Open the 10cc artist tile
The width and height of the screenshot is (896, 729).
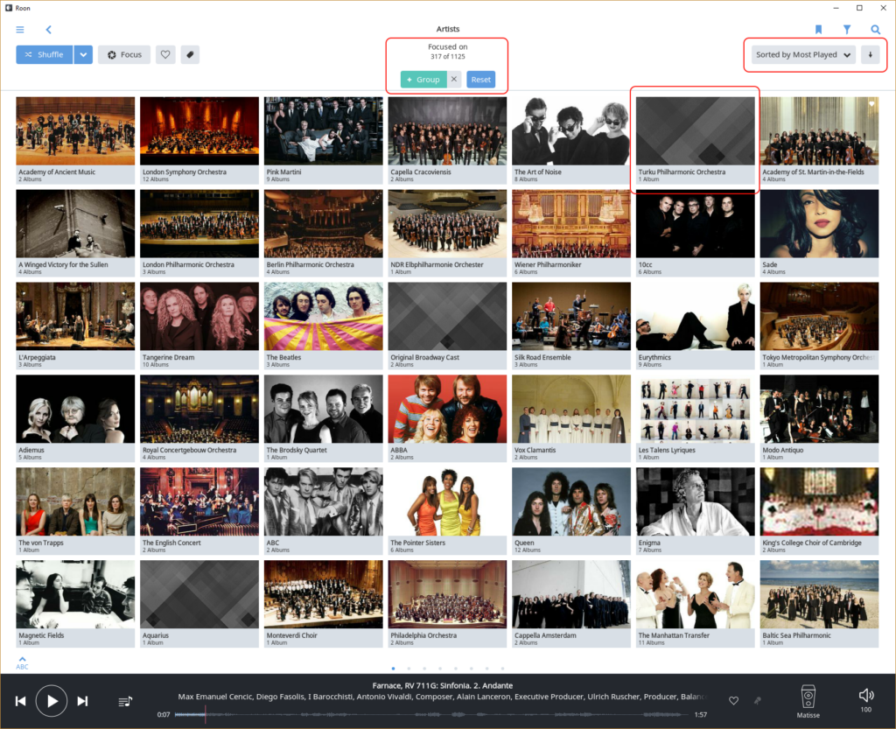[696, 233]
